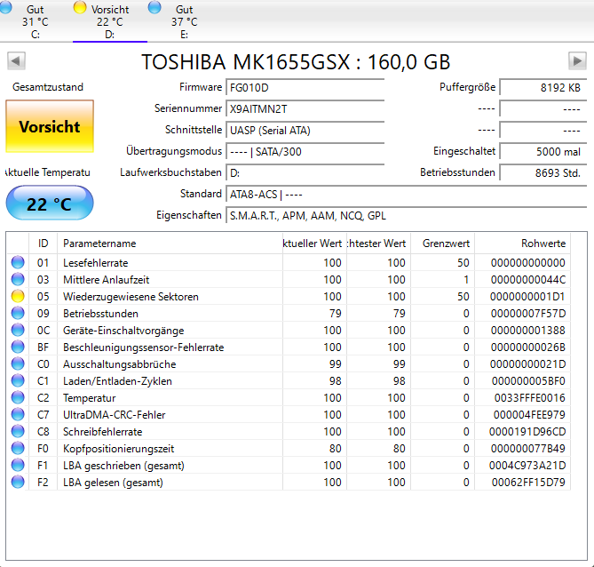594x567 pixels.
Task: Click raw value 00000007F57D
Action: click(x=528, y=314)
